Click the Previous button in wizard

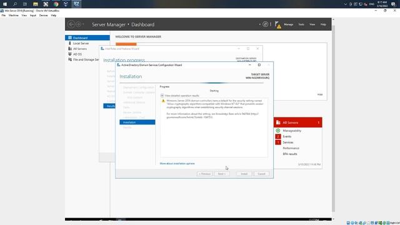coord(204,174)
